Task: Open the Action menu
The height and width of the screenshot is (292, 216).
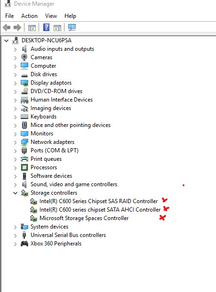Action: click(30, 16)
